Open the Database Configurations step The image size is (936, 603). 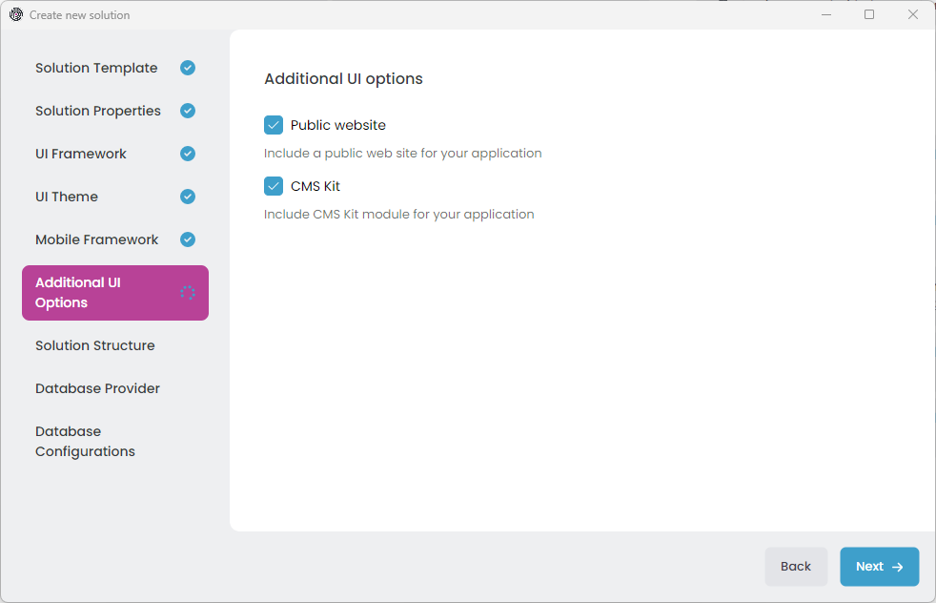click(x=85, y=441)
